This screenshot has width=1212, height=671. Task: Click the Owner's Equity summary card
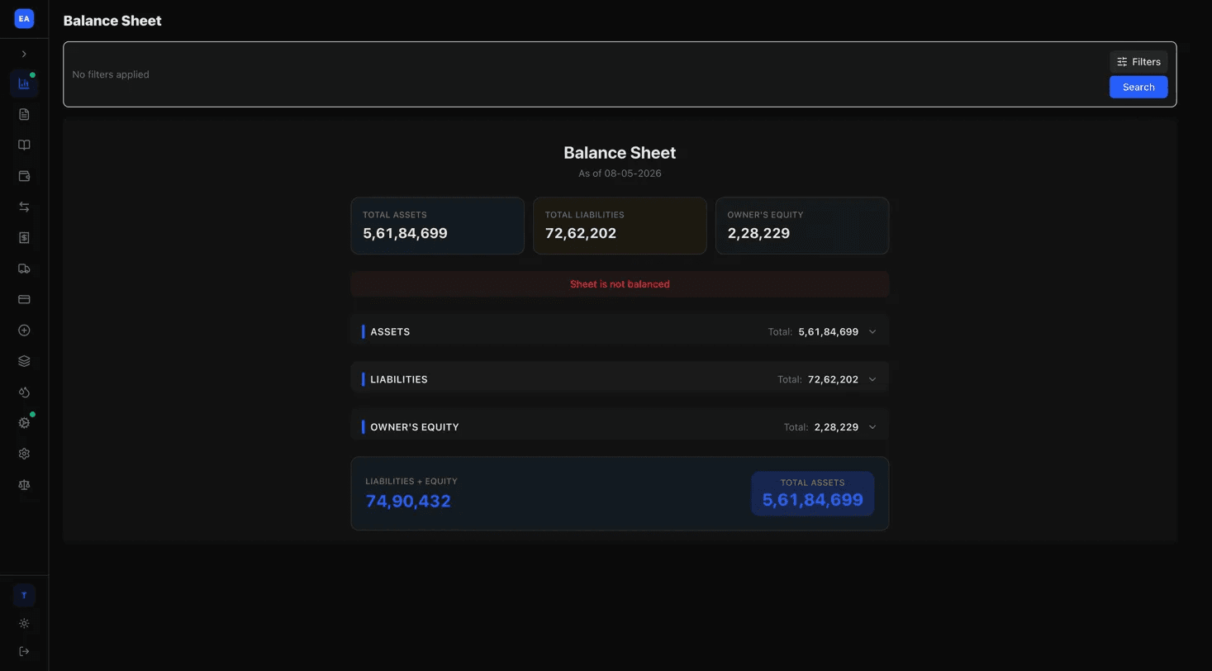click(x=802, y=226)
